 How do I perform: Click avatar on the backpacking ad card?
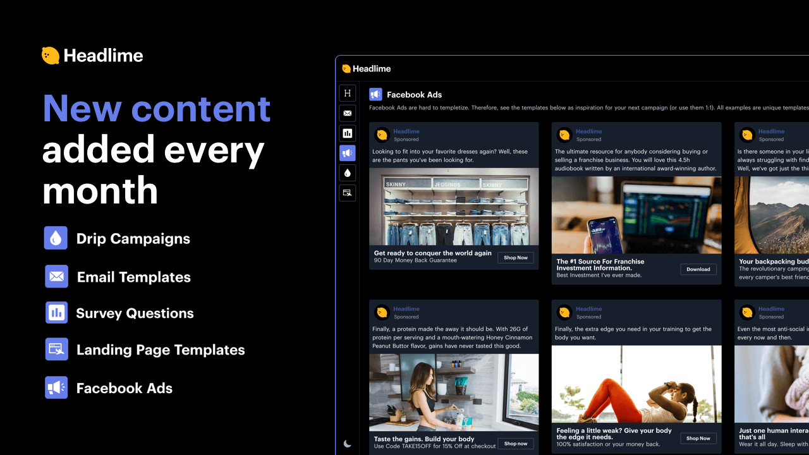747,135
